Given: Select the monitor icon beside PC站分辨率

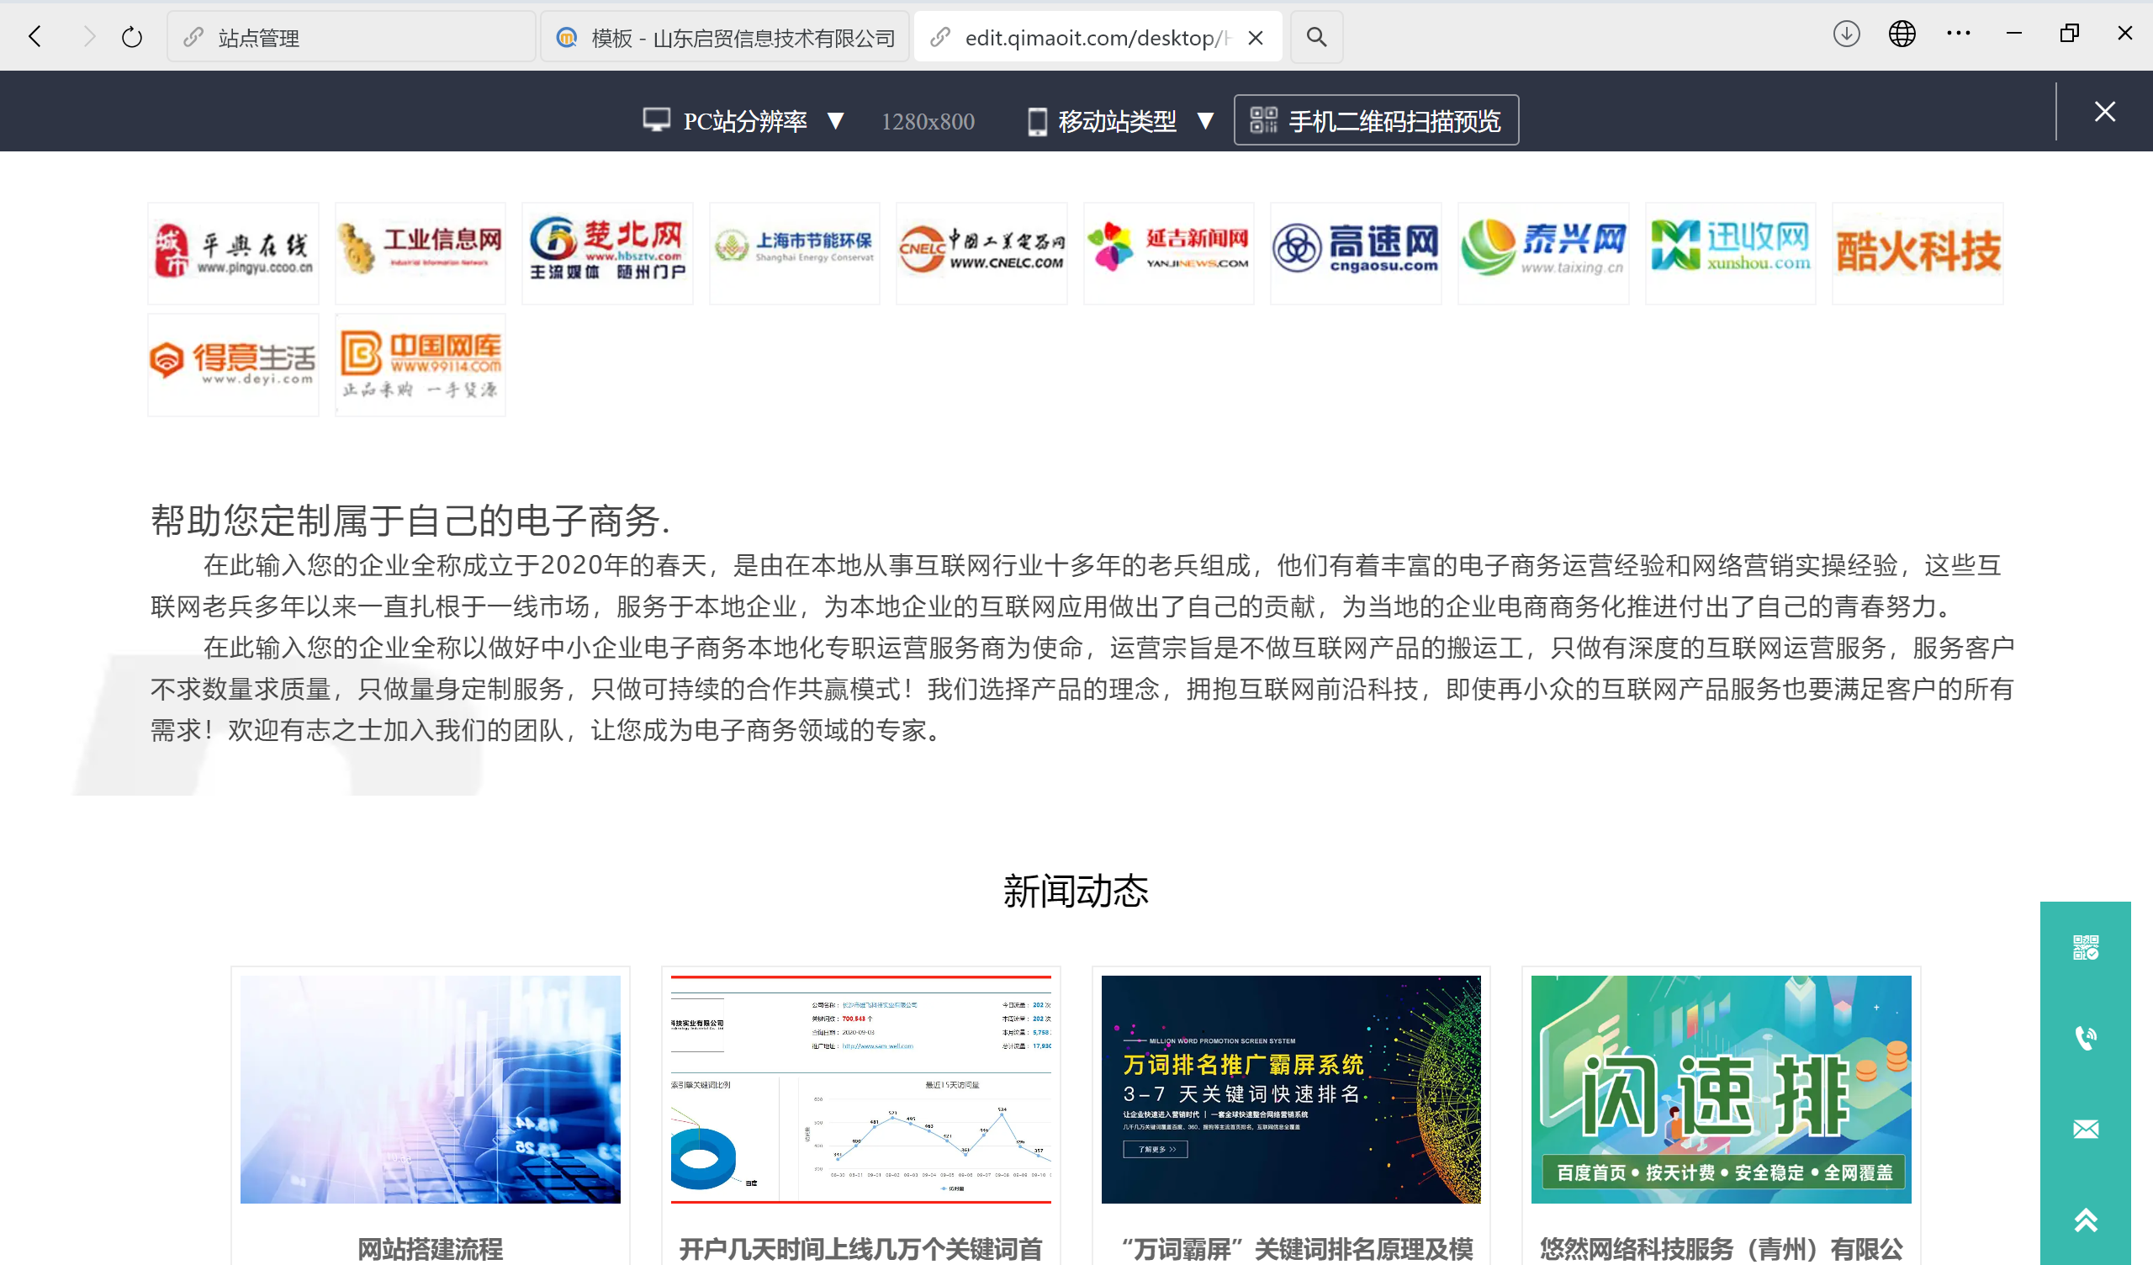Looking at the screenshot, I should [656, 120].
